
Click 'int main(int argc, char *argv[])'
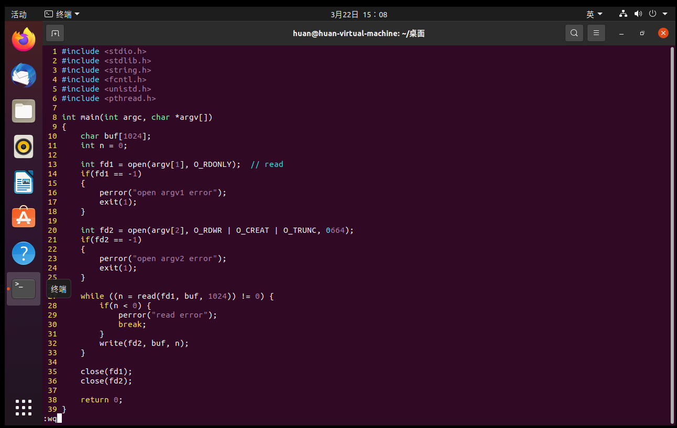pos(137,117)
